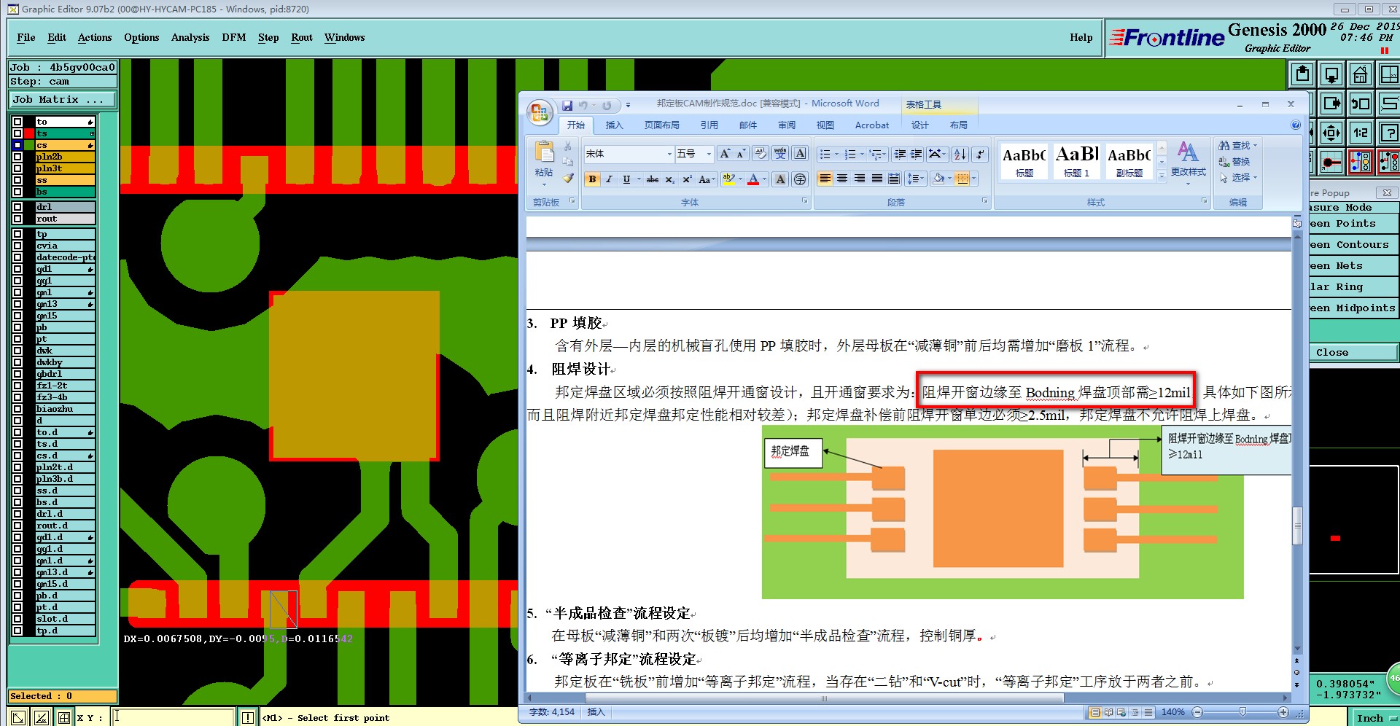Click the home view icon in Genesis

click(1360, 74)
